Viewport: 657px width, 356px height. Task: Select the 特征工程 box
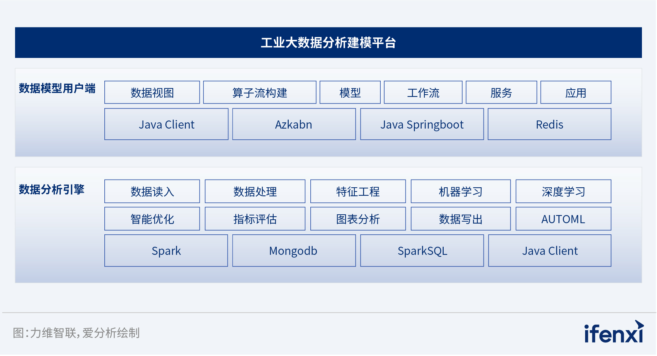tap(358, 192)
